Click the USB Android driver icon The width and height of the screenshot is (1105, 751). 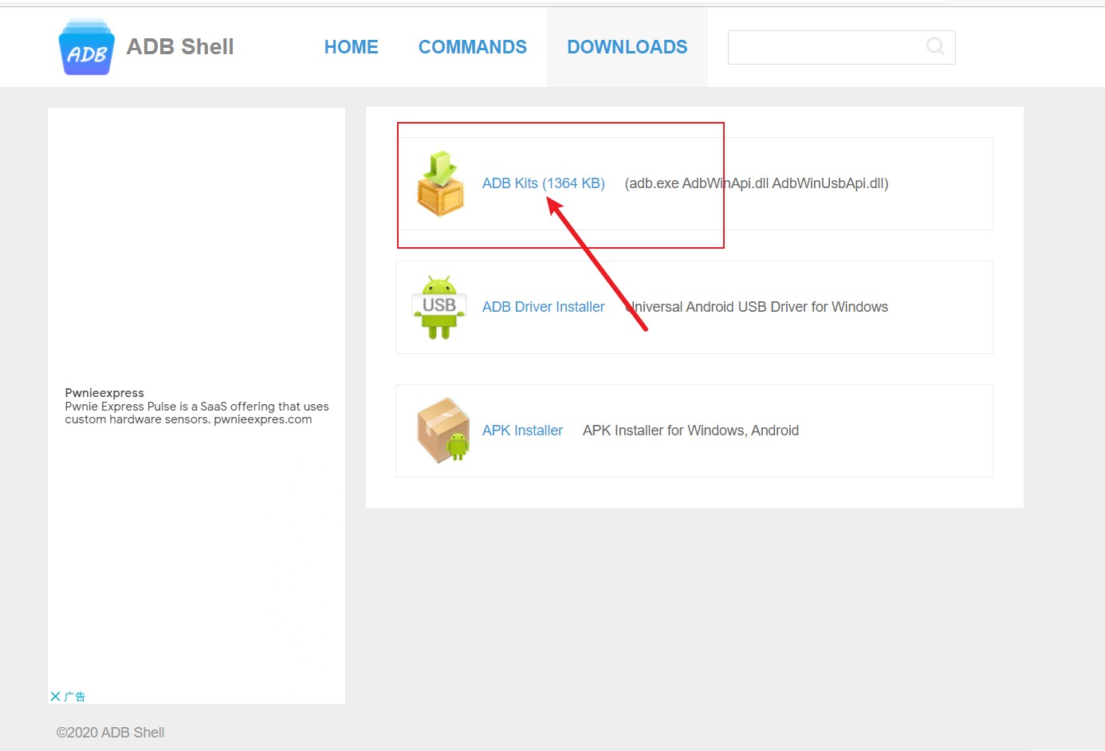tap(439, 308)
